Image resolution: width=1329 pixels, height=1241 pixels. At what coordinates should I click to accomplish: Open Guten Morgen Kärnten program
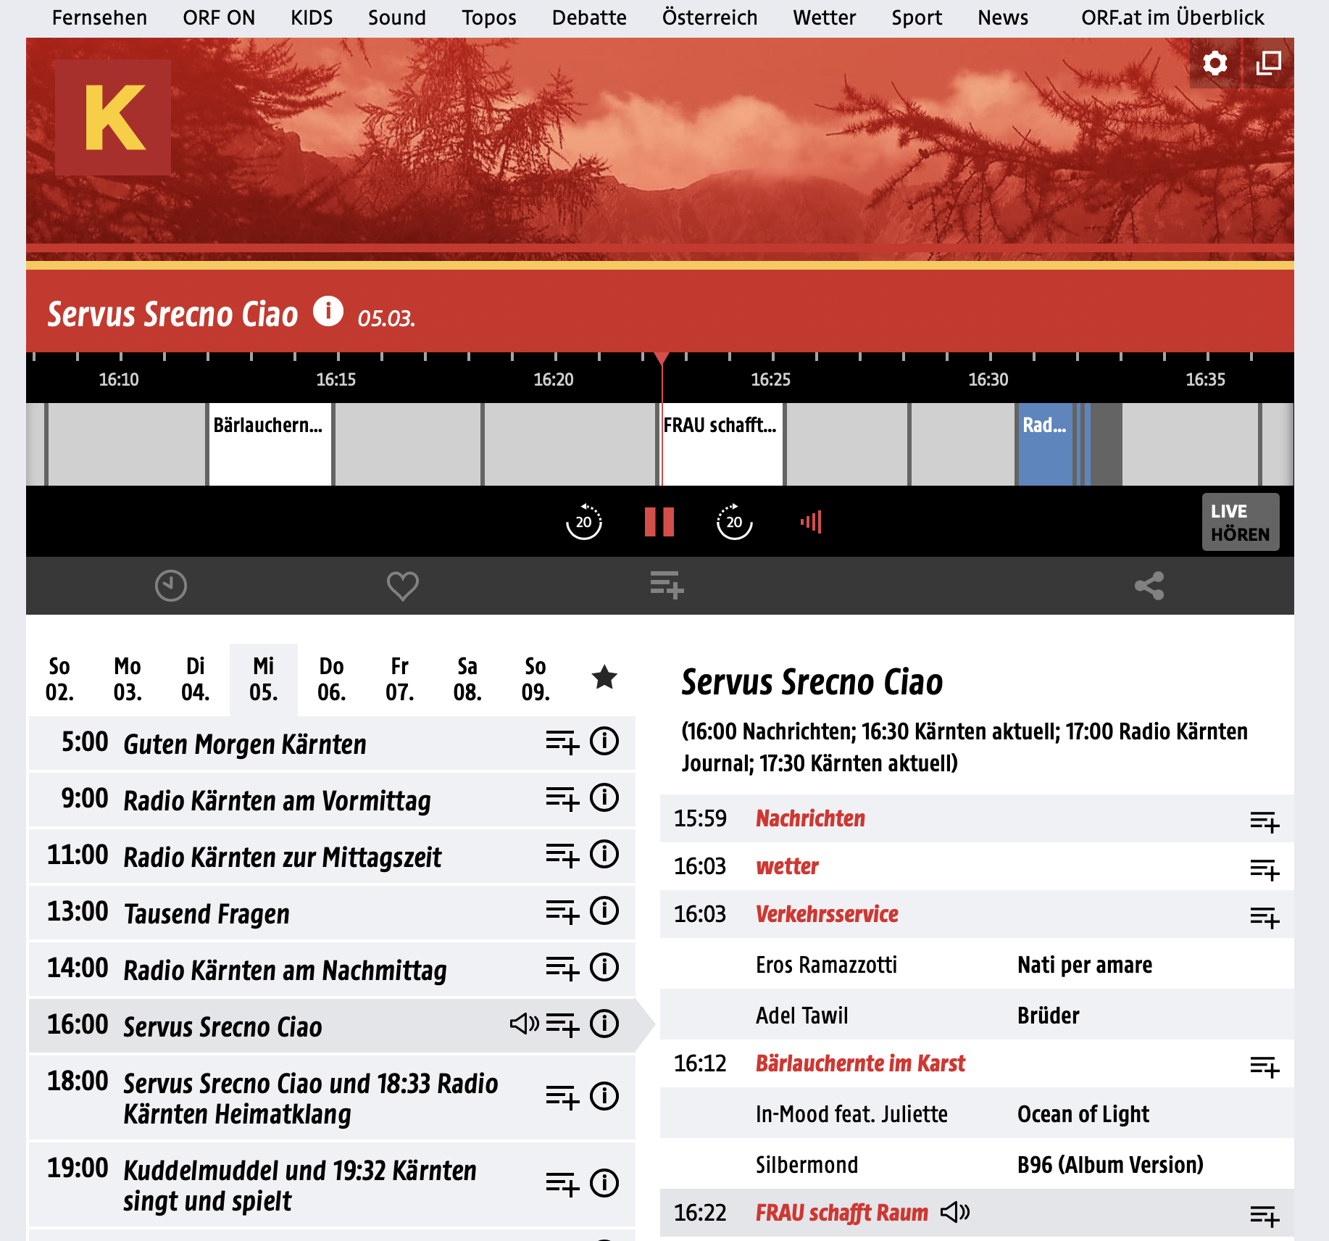point(245,744)
